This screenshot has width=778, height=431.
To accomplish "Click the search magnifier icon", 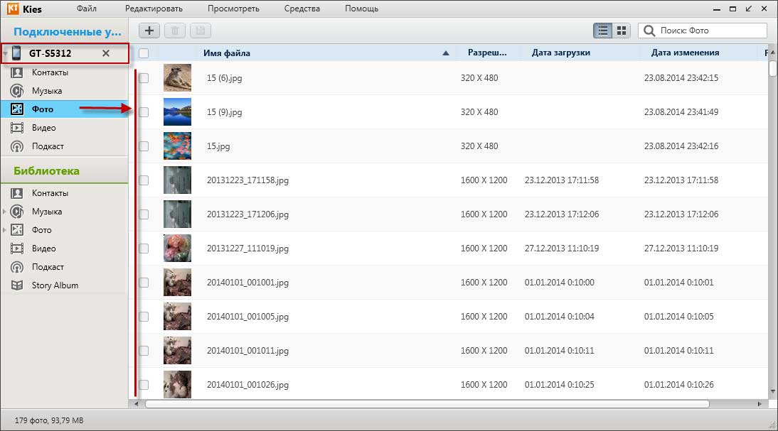I will pyautogui.click(x=649, y=31).
